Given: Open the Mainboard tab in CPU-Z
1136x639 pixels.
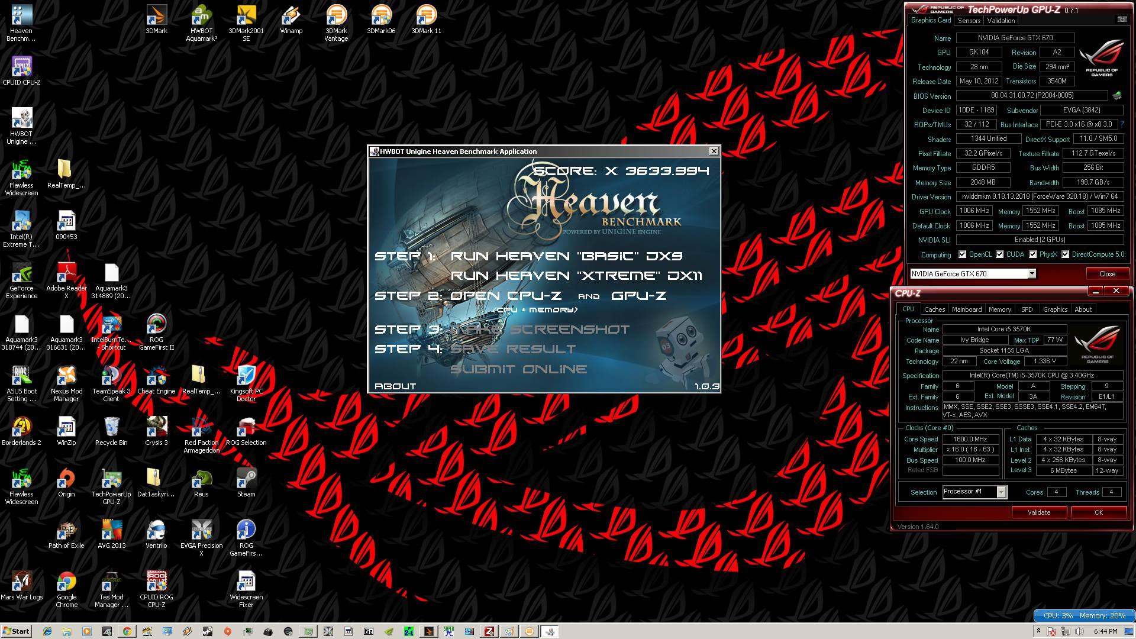Looking at the screenshot, I should (x=966, y=309).
